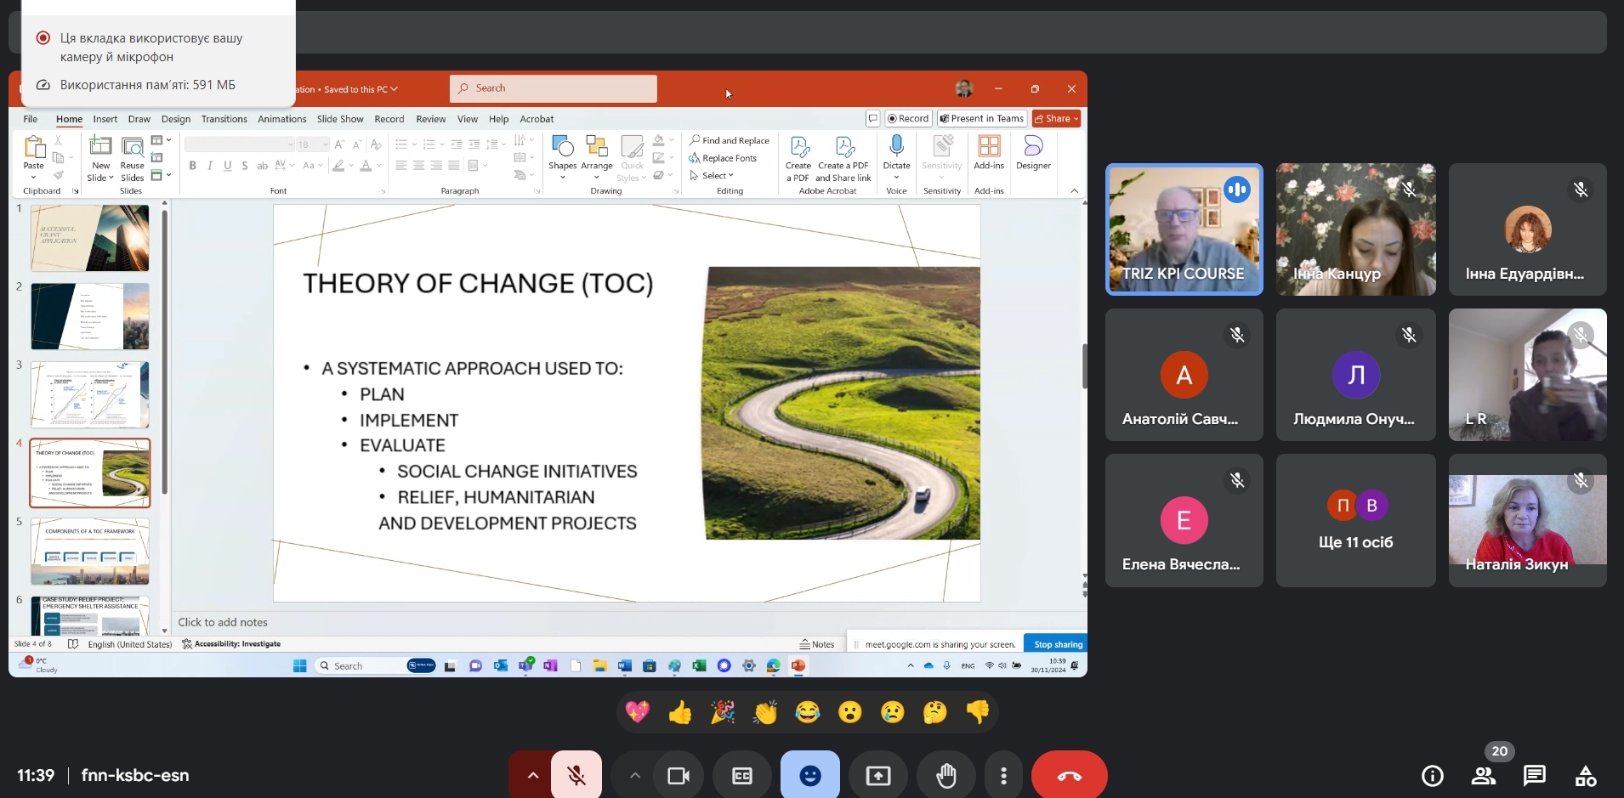Toggle Underline formatting
This screenshot has height=798, width=1624.
[227, 166]
